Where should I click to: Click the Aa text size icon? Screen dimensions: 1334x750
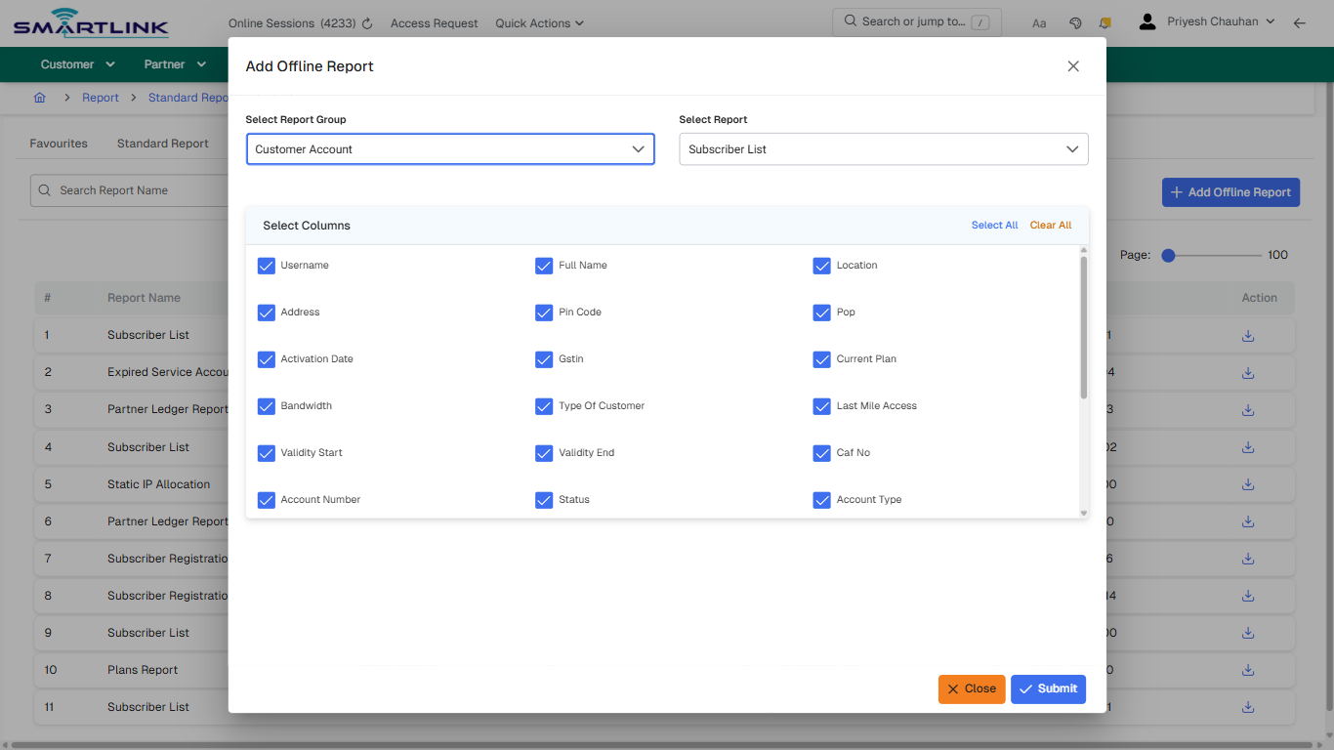1039,22
